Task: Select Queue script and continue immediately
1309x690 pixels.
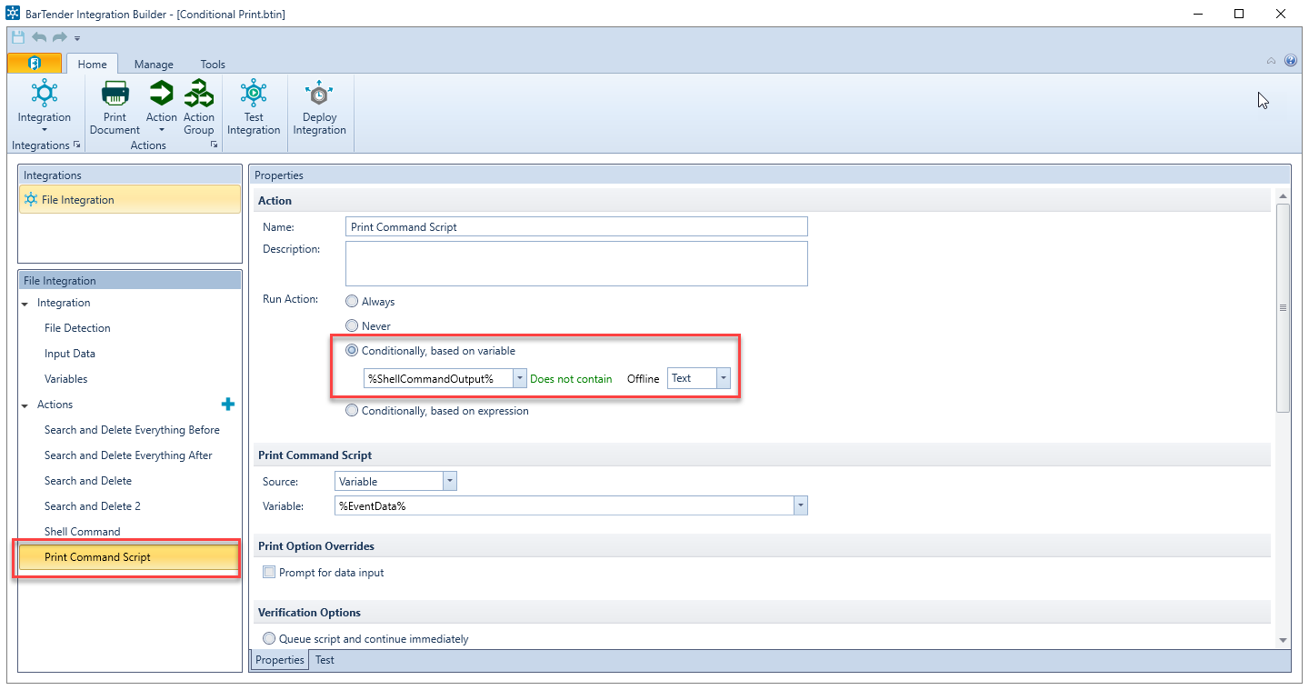Action: pos(268,638)
